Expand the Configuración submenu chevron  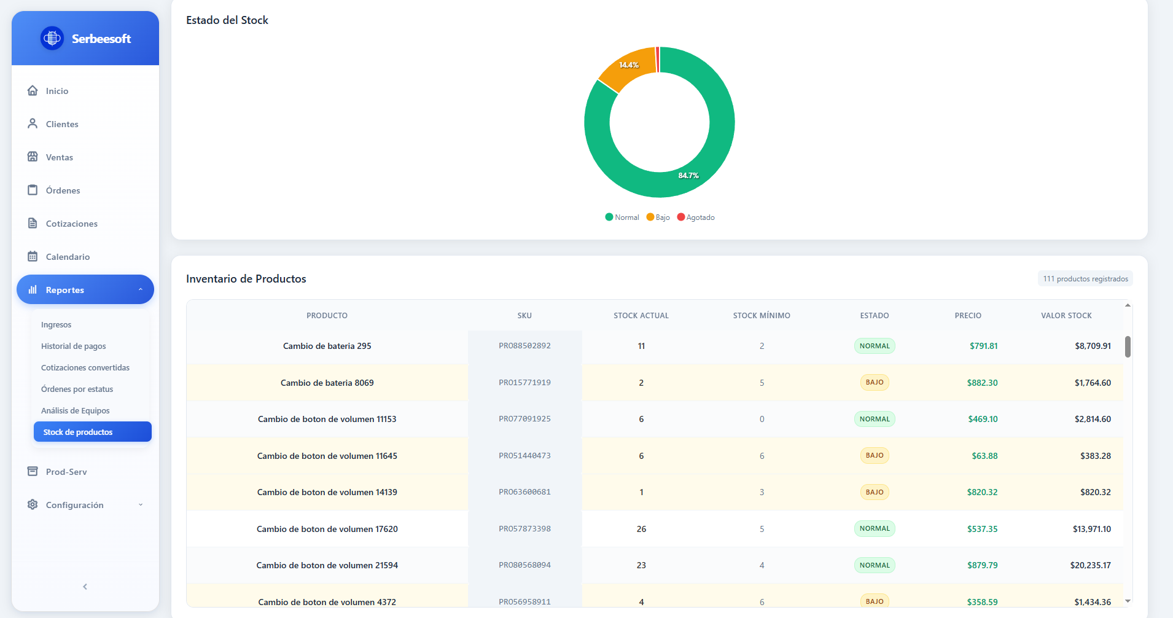[141, 504]
